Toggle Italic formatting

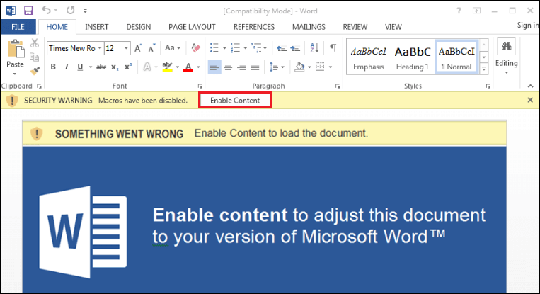tap(67, 67)
